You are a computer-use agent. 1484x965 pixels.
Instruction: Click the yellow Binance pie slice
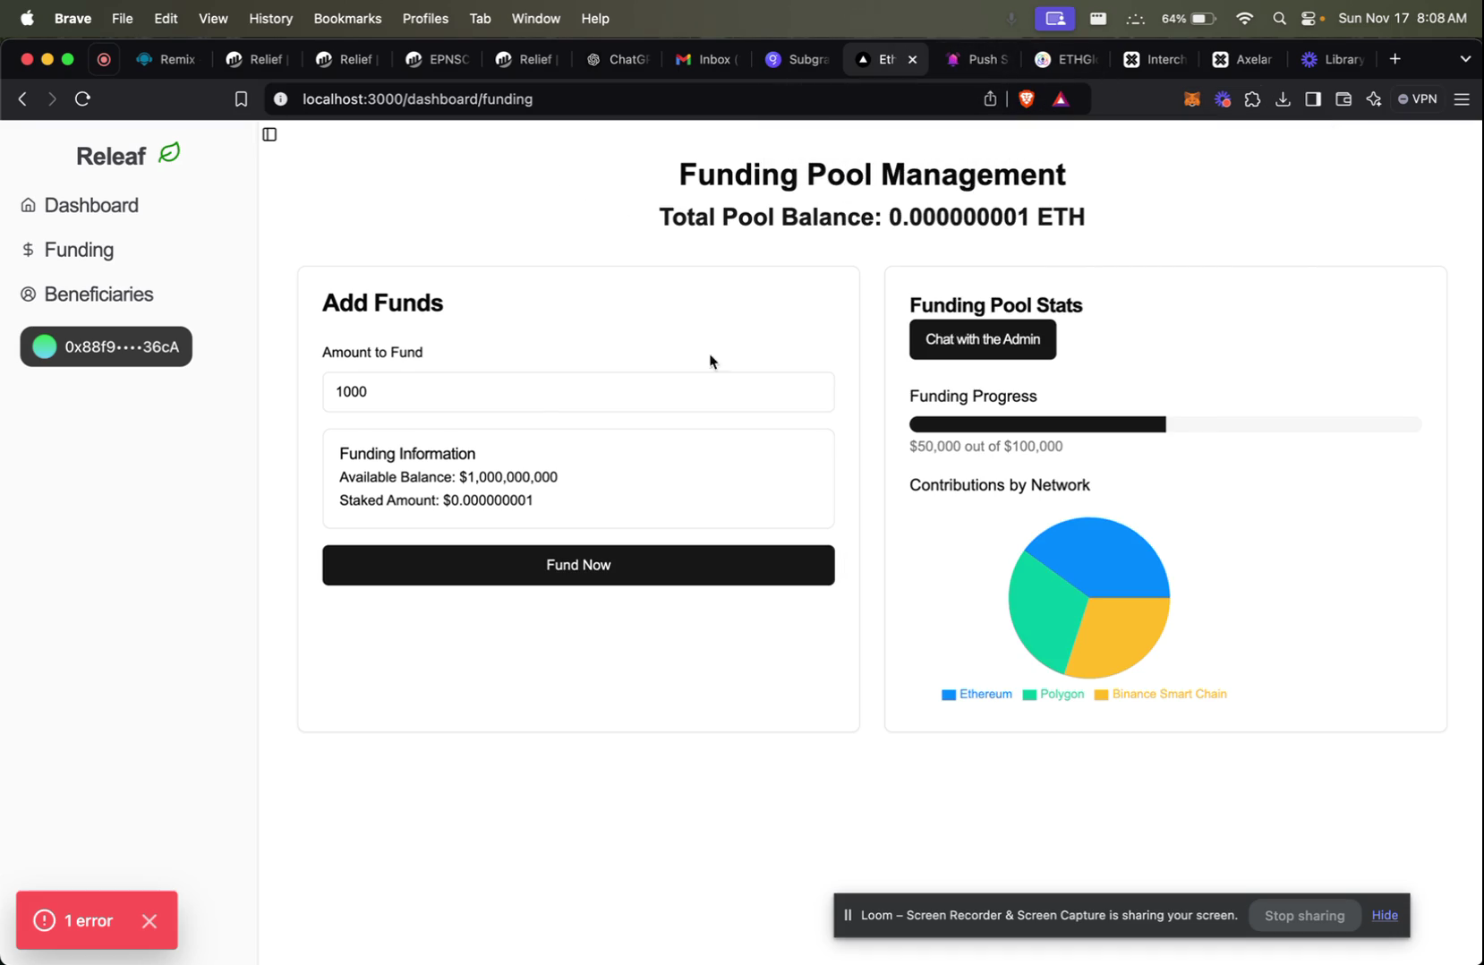tap(1121, 636)
